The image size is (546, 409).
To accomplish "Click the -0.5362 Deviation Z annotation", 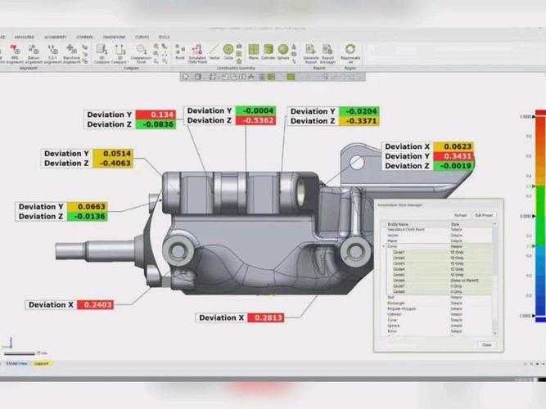I will coord(255,120).
